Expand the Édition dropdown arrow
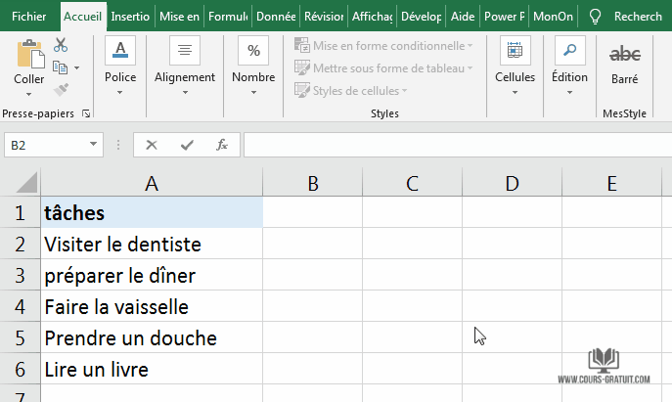672x402 pixels. [569, 92]
